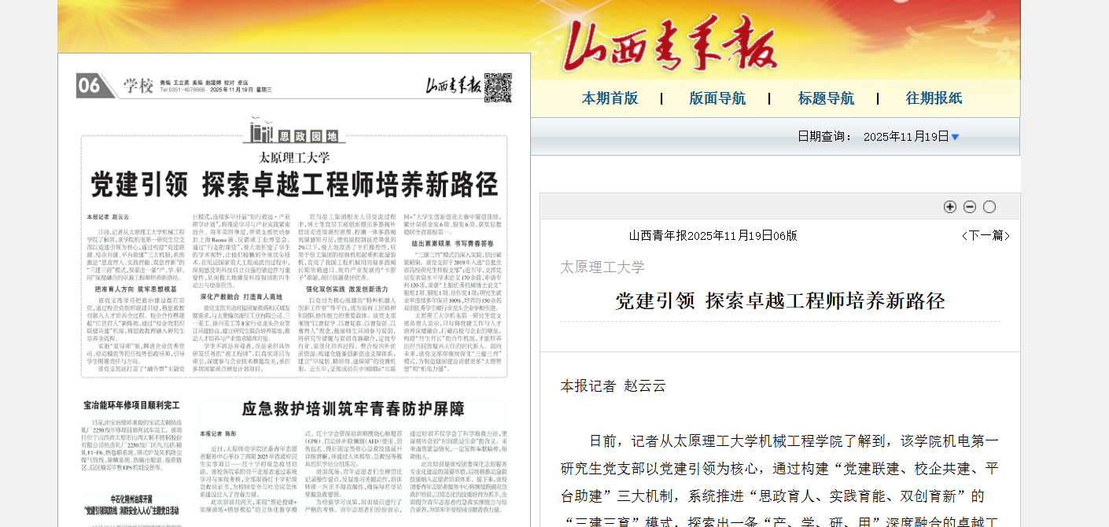
Task: Click the QR code on the newspaper page
Action: [x=497, y=86]
